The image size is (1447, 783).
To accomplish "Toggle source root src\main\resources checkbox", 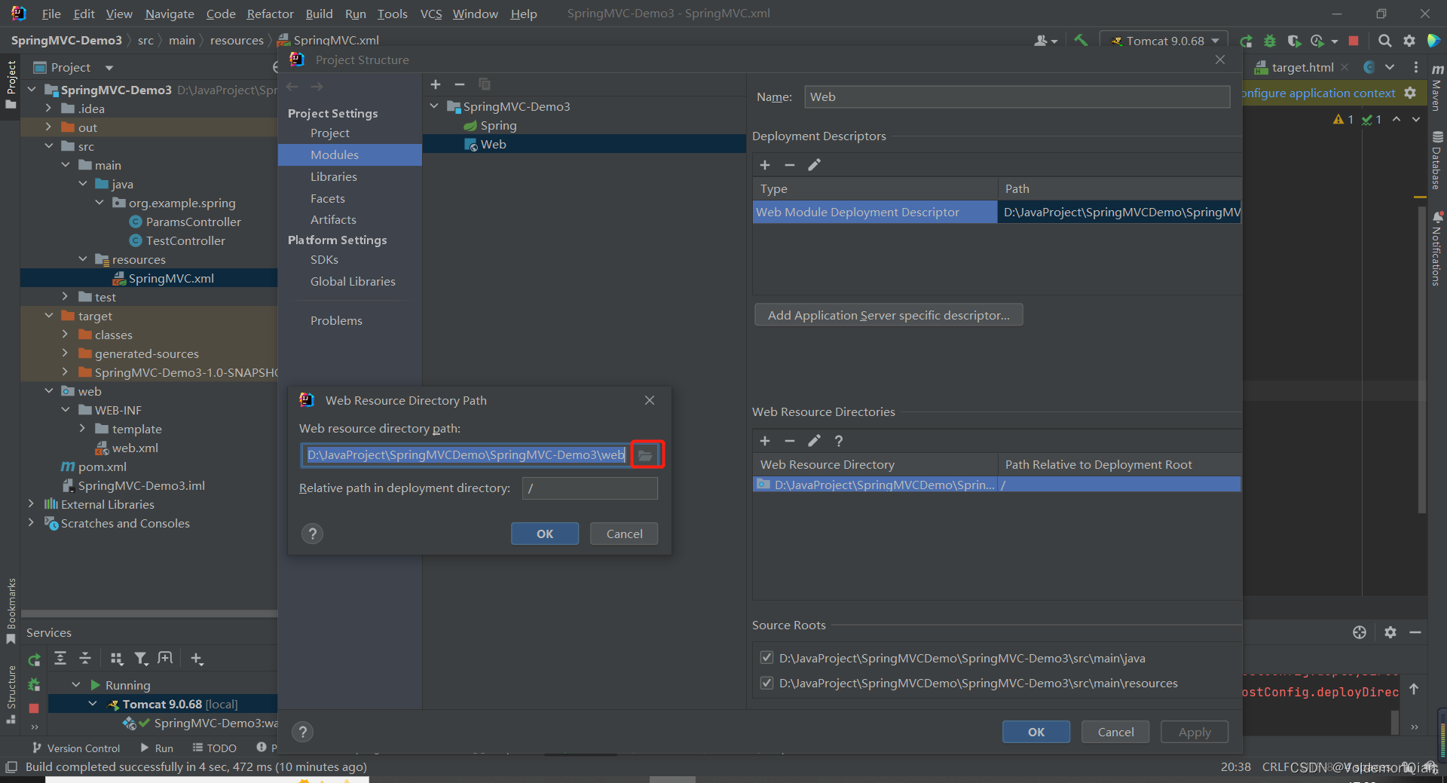I will [766, 683].
